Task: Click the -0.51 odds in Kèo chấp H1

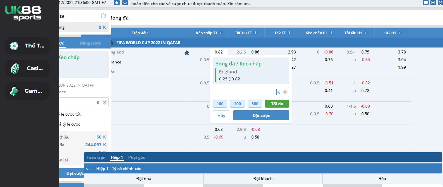Action: click(329, 83)
